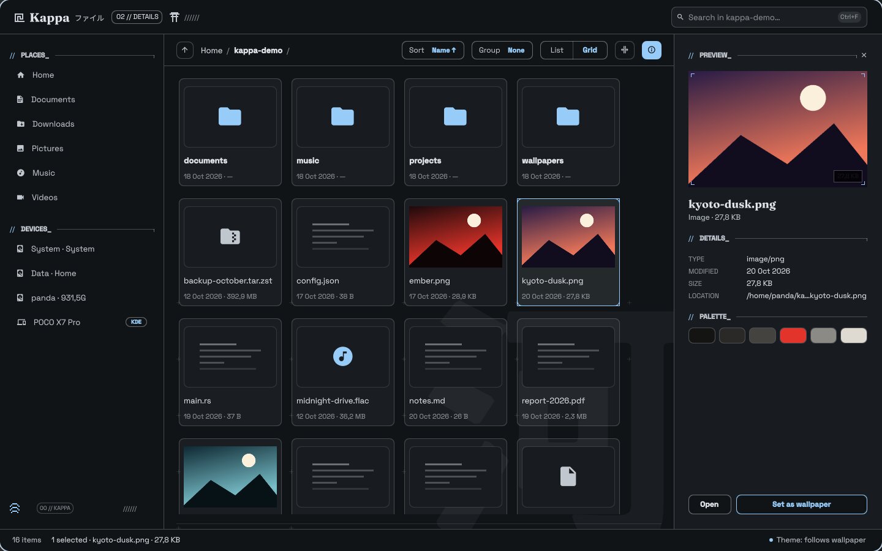Click the magnifier icon in the search field
Viewport: 882px width, 551px height.
point(680,17)
